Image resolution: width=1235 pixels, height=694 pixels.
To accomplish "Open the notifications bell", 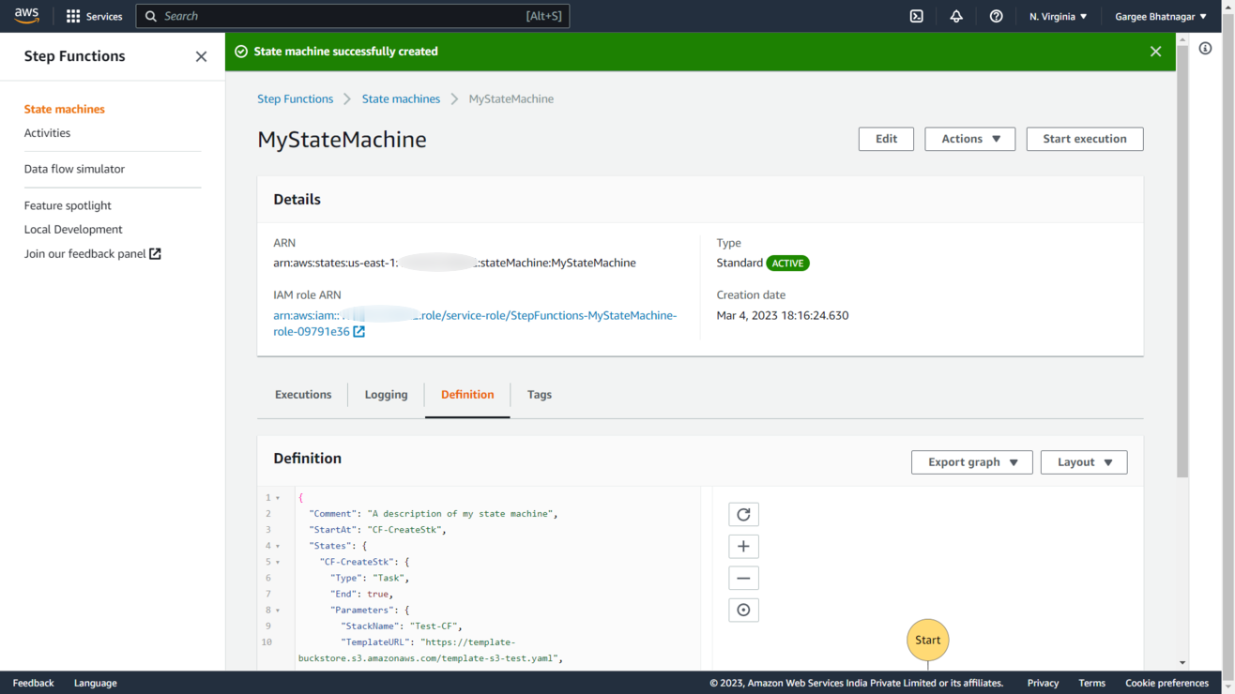I will (956, 16).
